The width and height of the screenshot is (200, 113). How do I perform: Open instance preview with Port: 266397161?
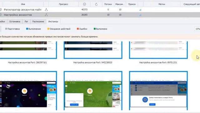[28, 50]
